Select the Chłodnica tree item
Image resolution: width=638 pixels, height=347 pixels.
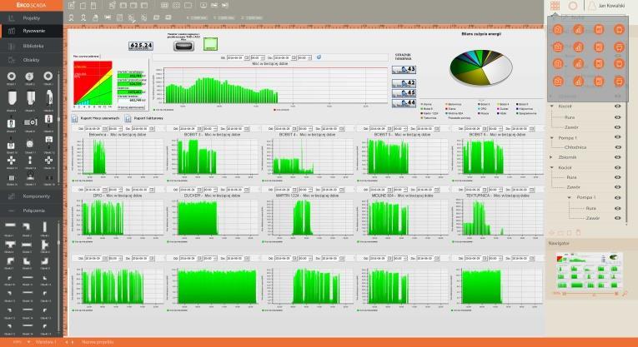(575, 147)
